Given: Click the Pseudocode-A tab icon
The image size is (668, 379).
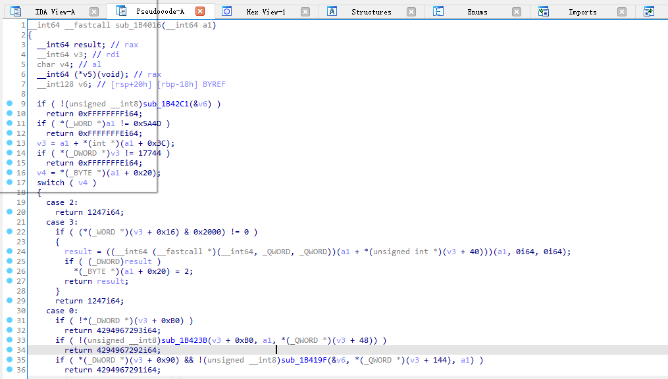Looking at the screenshot, I should point(121,11).
